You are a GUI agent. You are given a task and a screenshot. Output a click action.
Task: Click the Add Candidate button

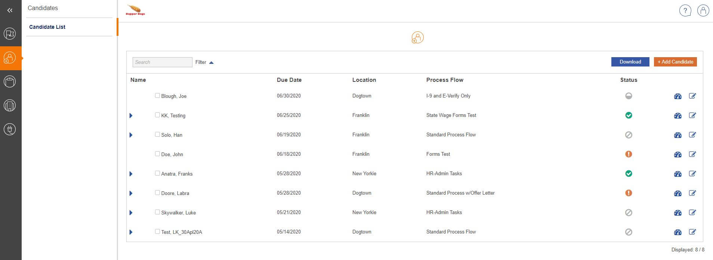tap(675, 62)
